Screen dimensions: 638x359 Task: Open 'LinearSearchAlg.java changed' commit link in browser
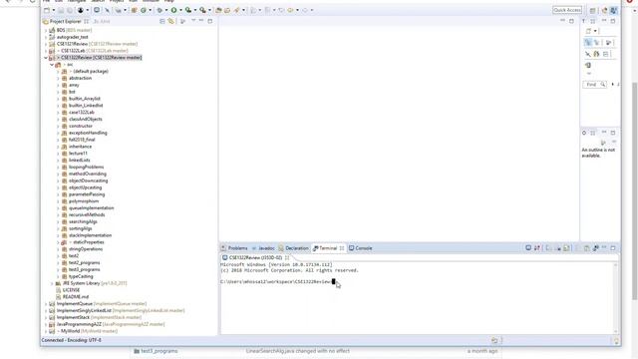(298, 351)
